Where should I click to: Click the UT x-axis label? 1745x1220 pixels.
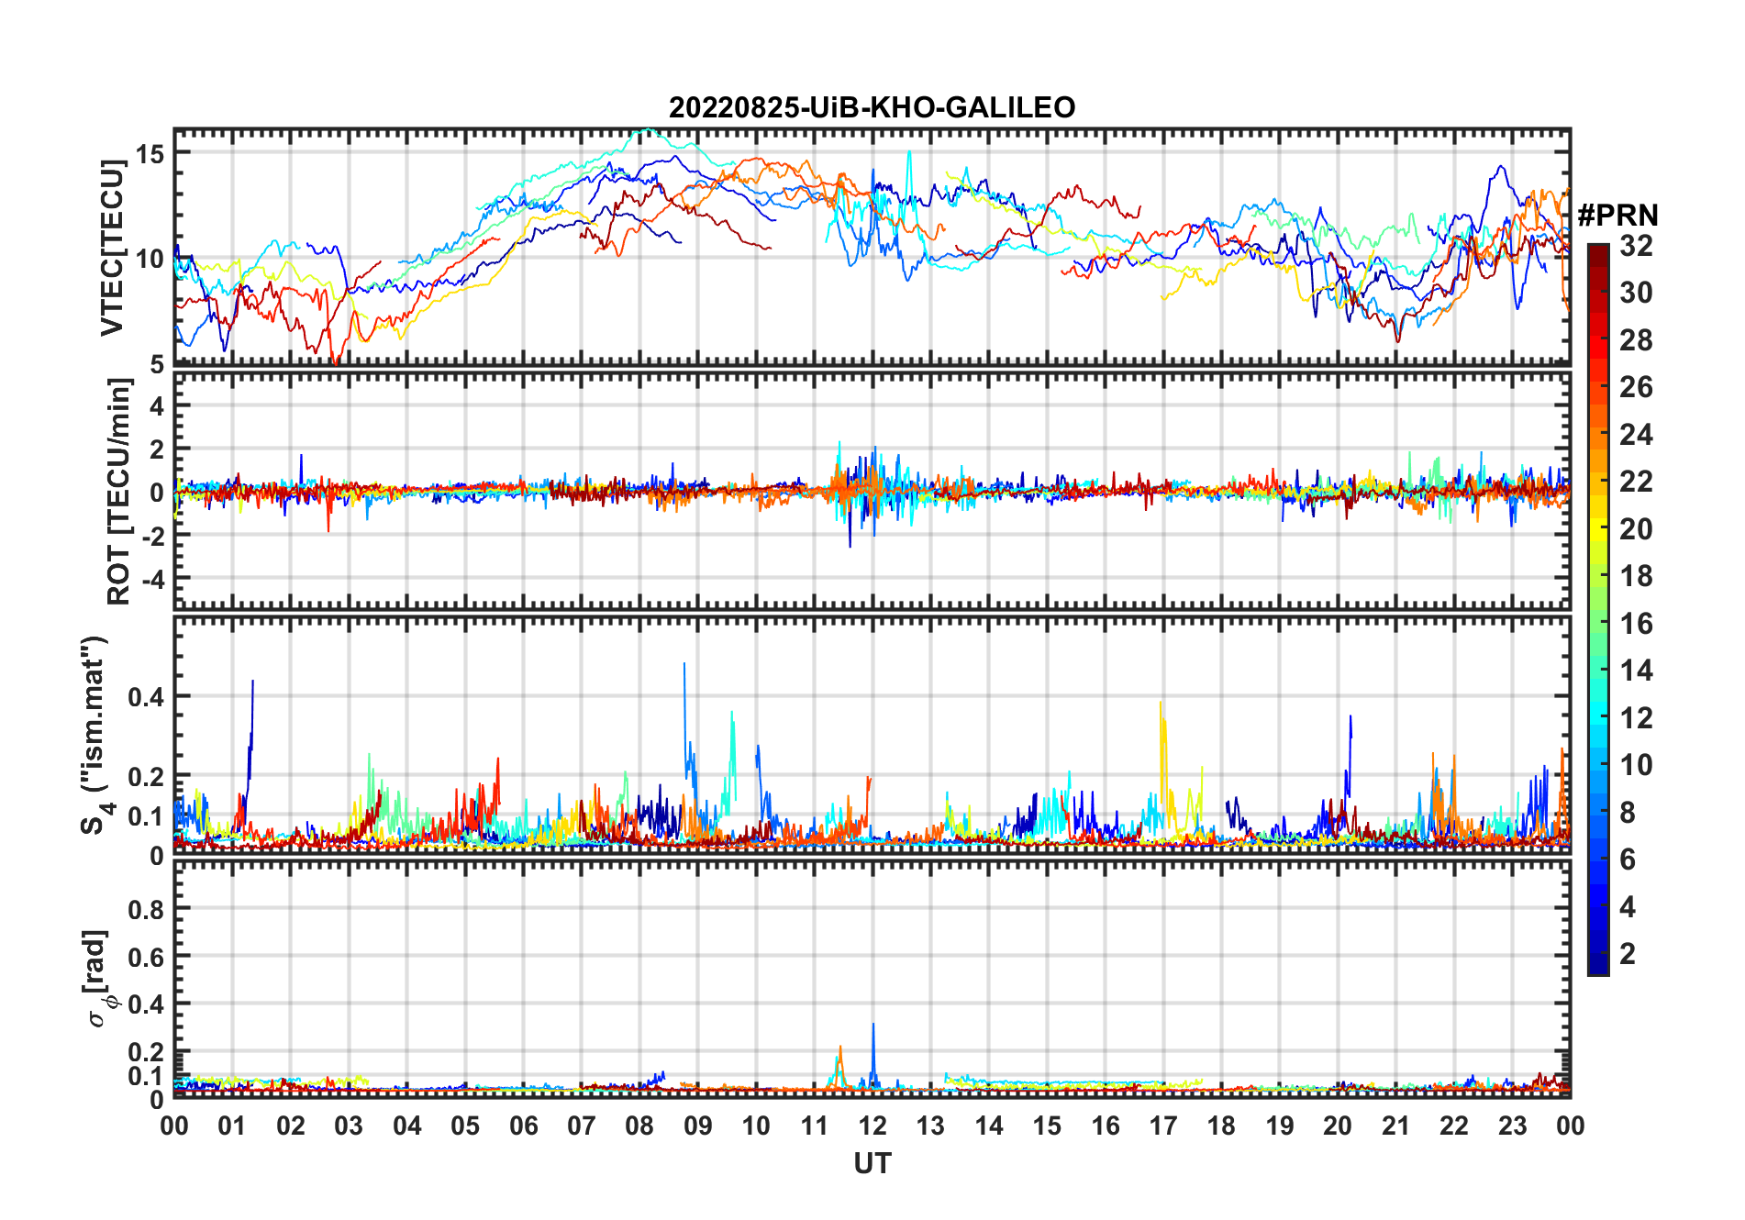pos(872,1164)
